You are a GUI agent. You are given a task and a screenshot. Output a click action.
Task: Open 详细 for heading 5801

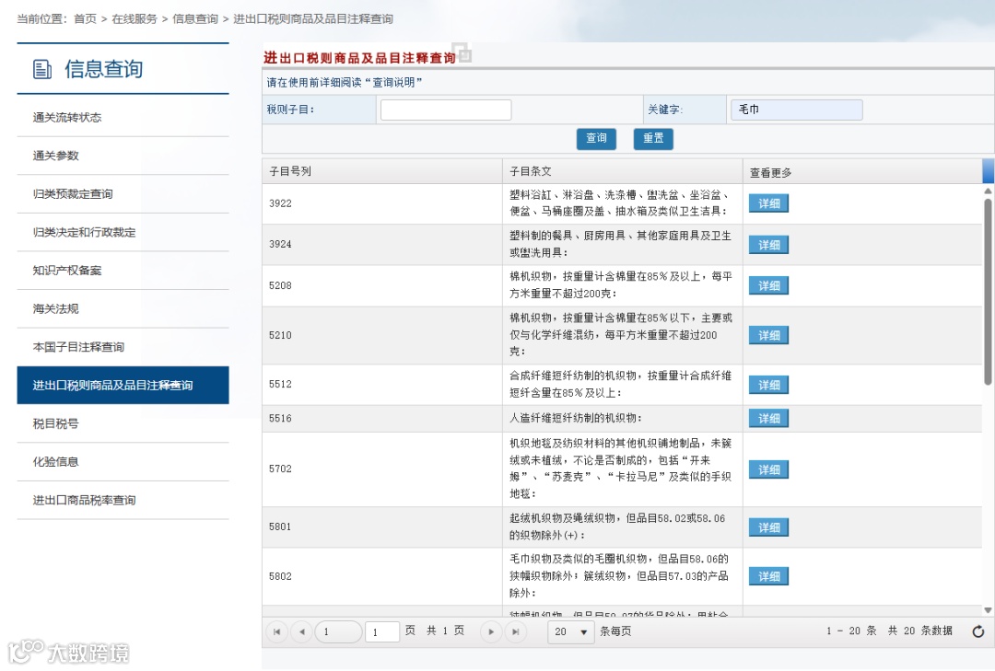[x=768, y=527]
